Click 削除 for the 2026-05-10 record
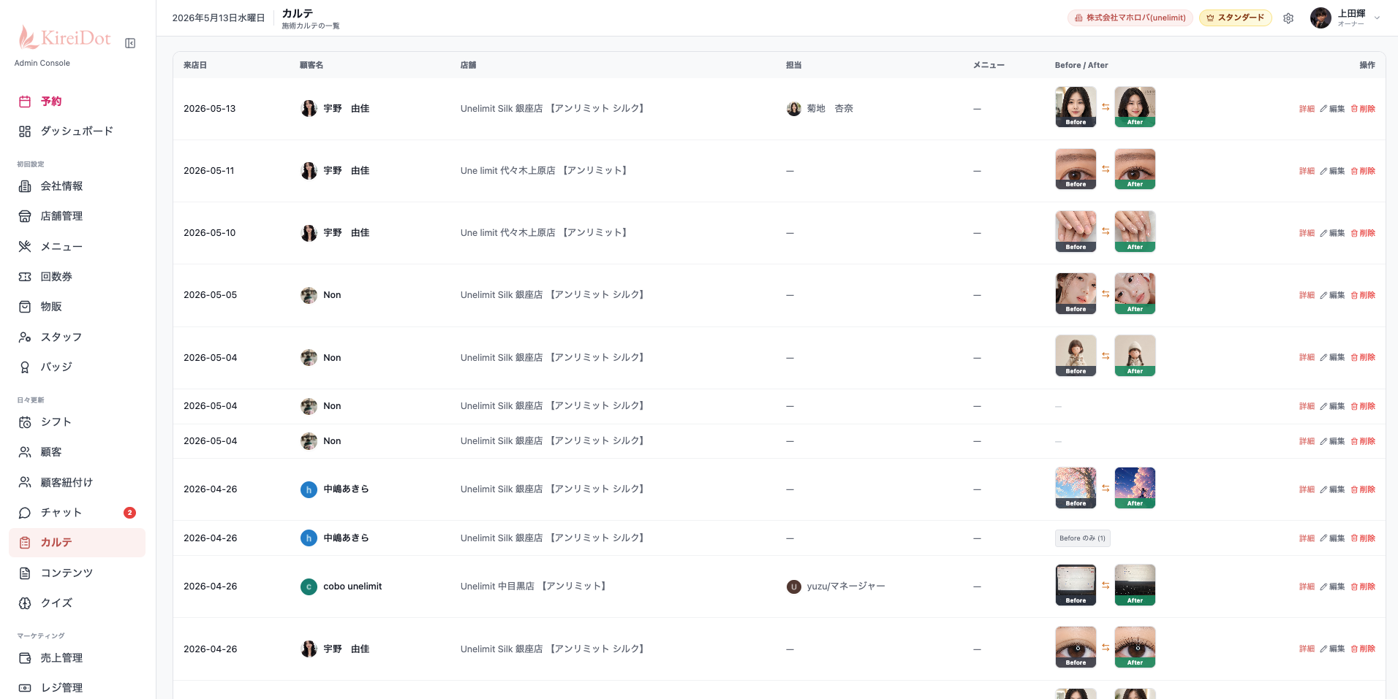Viewport: 1398px width, 699px height. pyautogui.click(x=1363, y=233)
